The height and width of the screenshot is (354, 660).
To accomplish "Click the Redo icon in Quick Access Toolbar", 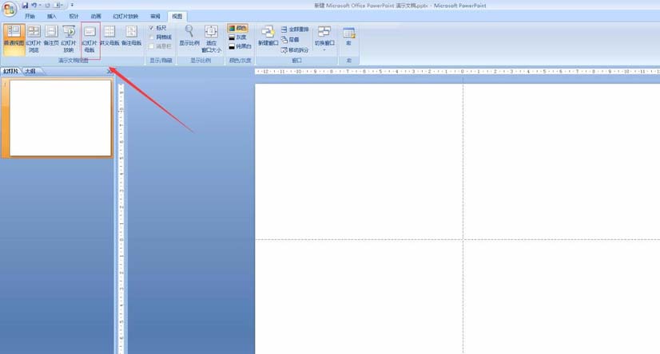I will tap(47, 6).
